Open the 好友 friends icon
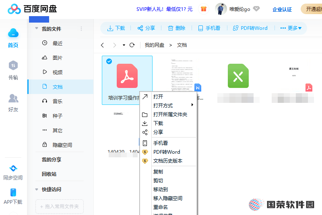 pyautogui.click(x=13, y=98)
